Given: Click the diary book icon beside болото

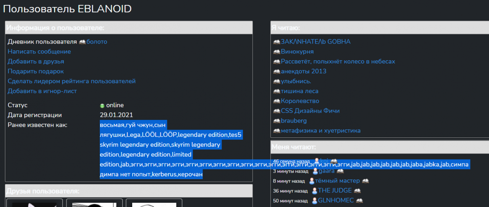Looking at the screenshot, I should click(x=82, y=42).
